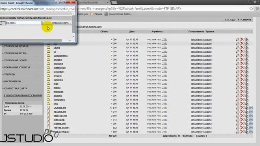Switch transfer mode to FTP_ASCII

[x=230, y=20]
